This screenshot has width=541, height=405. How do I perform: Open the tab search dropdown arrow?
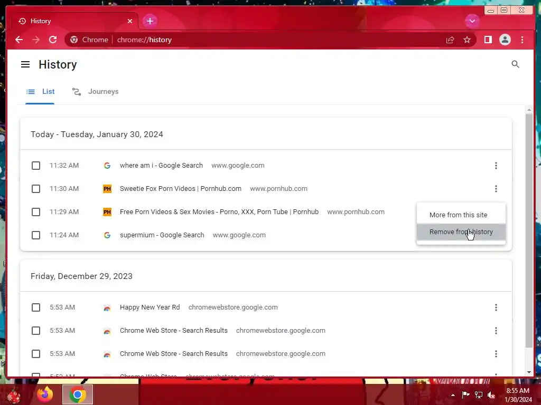pyautogui.click(x=472, y=21)
